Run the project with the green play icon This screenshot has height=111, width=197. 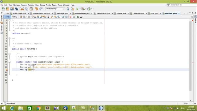(77, 9)
